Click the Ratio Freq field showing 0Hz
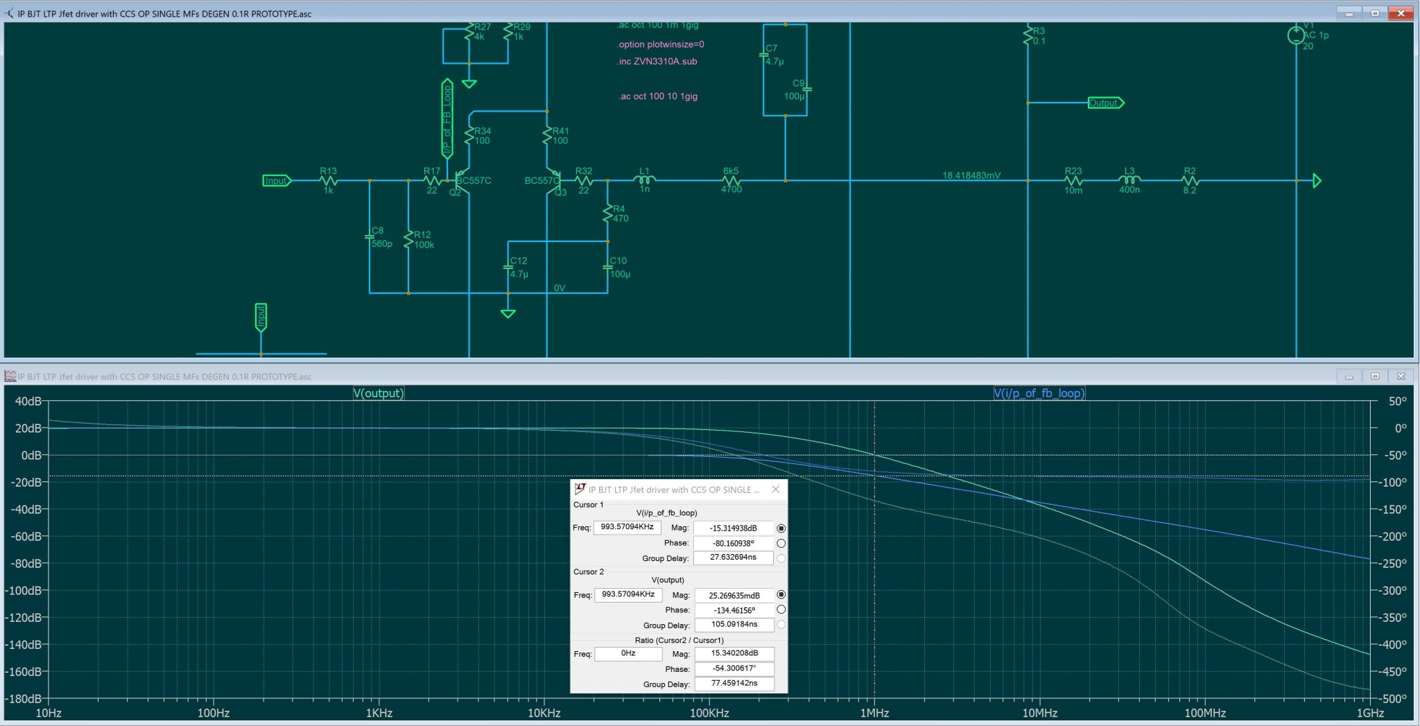1420x726 pixels. tap(628, 653)
